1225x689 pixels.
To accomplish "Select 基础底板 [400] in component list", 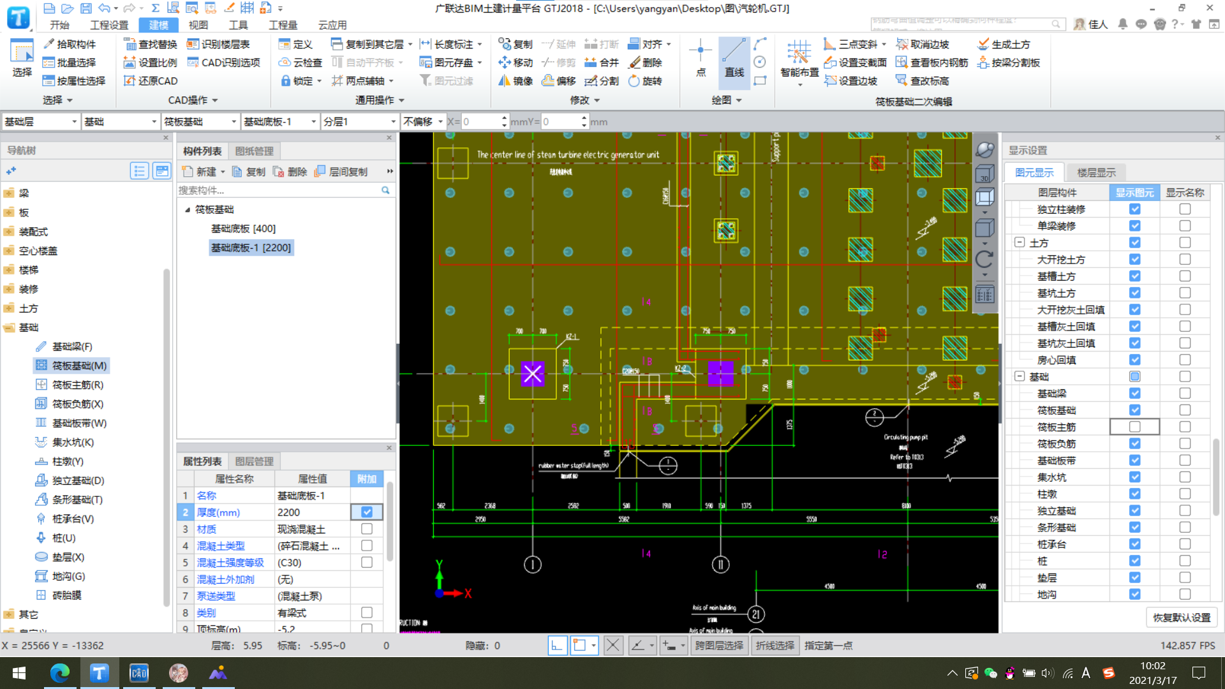I will point(243,228).
